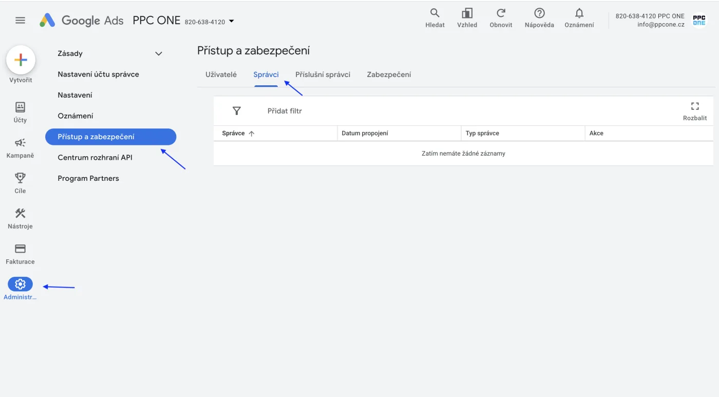Screen dimensions: 719x397
Task: Open the Nápověda help menu
Action: [539, 18]
